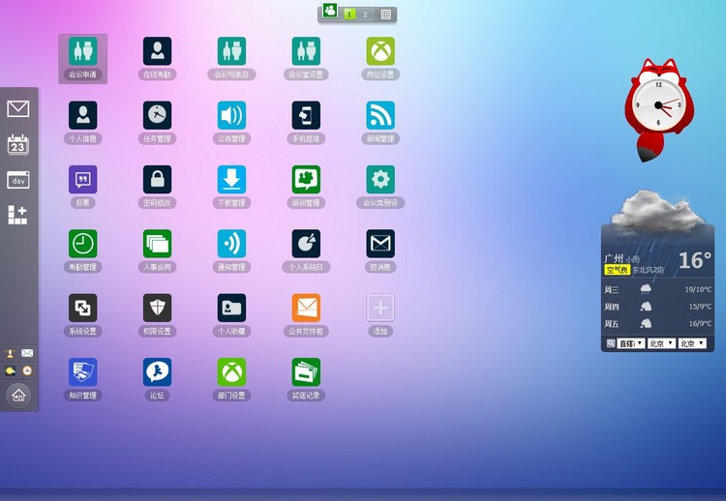Switch to desktop page 1
726x501 pixels.
tap(349, 15)
